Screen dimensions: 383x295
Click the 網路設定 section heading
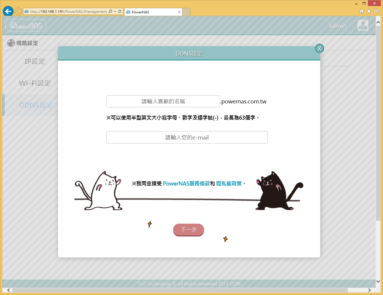coord(27,43)
